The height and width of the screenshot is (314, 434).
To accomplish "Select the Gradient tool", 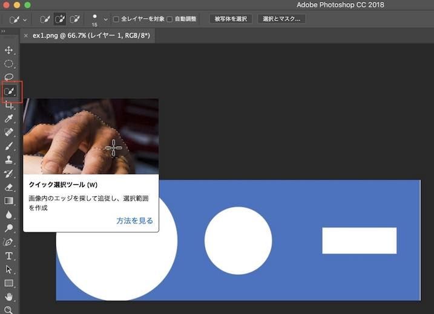I will pyautogui.click(x=8, y=200).
